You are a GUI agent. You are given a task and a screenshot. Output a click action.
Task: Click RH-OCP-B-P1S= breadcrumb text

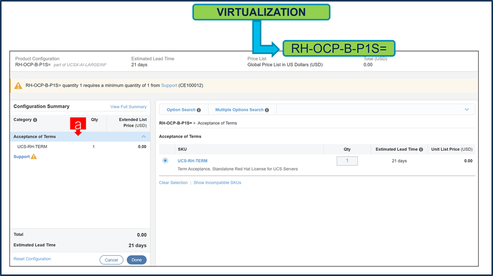176,123
